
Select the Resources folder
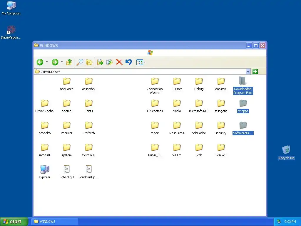[177, 128]
